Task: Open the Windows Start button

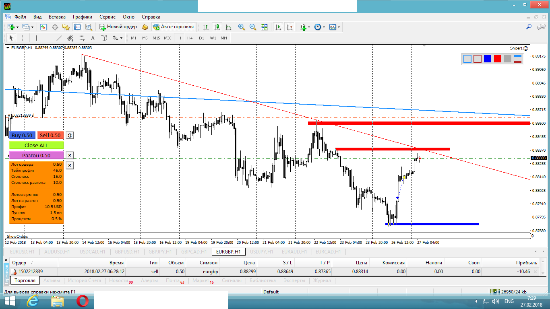Action: click(x=9, y=301)
